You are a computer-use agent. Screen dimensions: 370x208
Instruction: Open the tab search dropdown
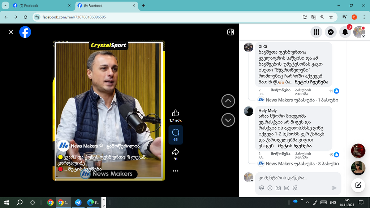point(5,5)
